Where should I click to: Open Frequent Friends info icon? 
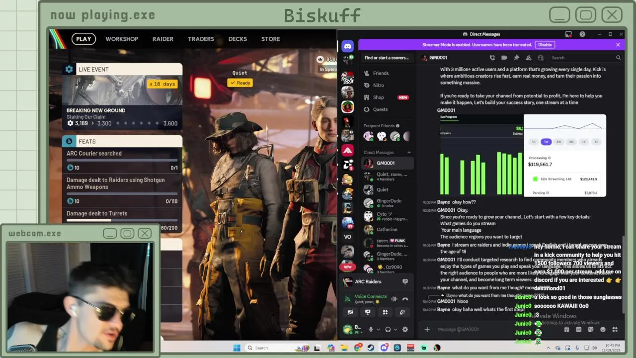point(397,126)
